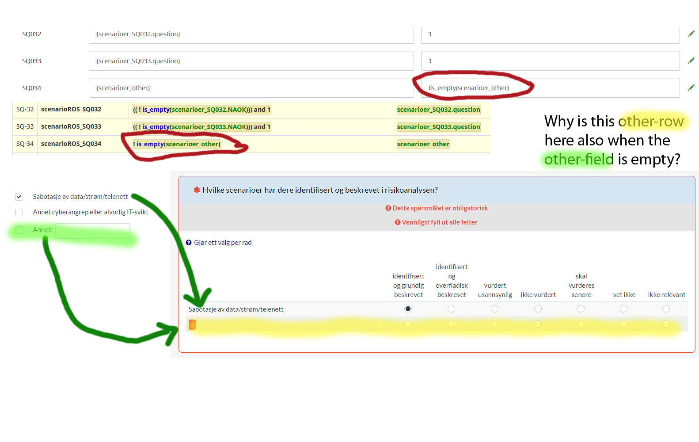Click the SQ034 {scenarioer_other} field

pos(251,88)
